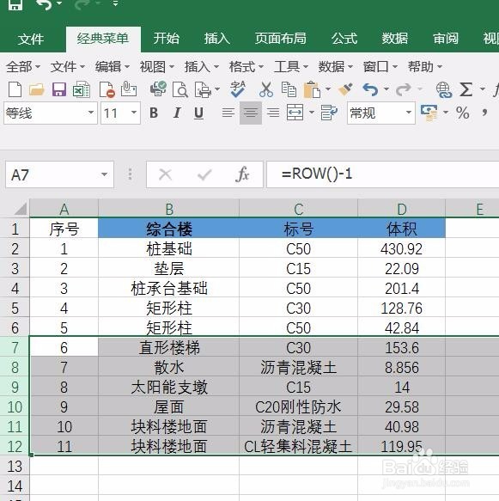
Task: Switch to the 开始 tab
Action: [x=166, y=39]
